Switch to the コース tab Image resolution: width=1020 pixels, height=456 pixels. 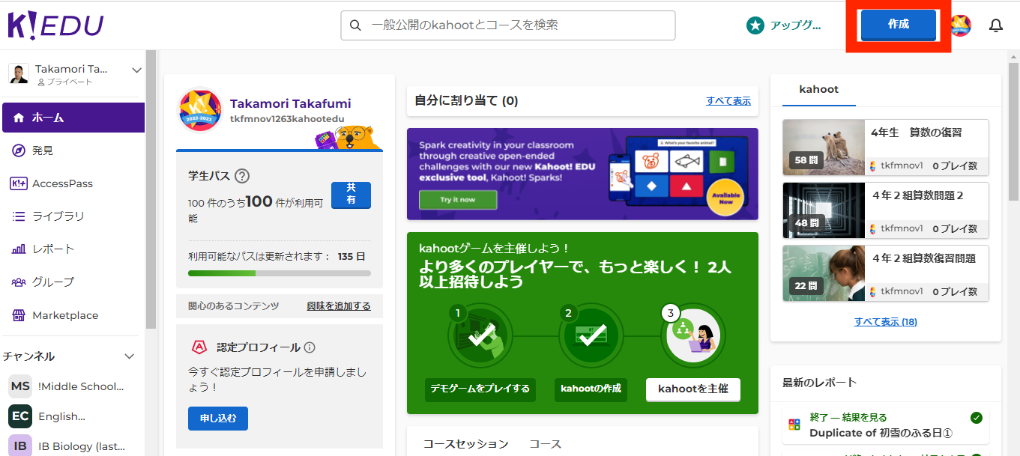point(544,443)
